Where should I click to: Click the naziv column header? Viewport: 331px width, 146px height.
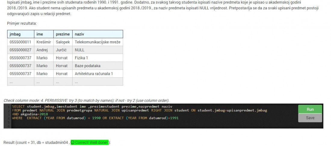coord(97,34)
